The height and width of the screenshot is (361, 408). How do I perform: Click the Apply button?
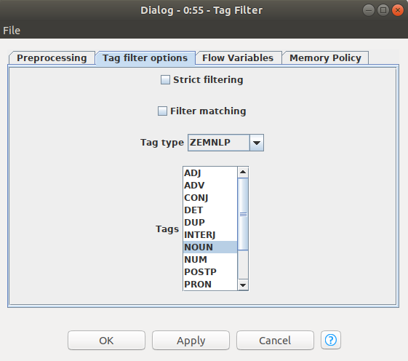click(x=191, y=340)
